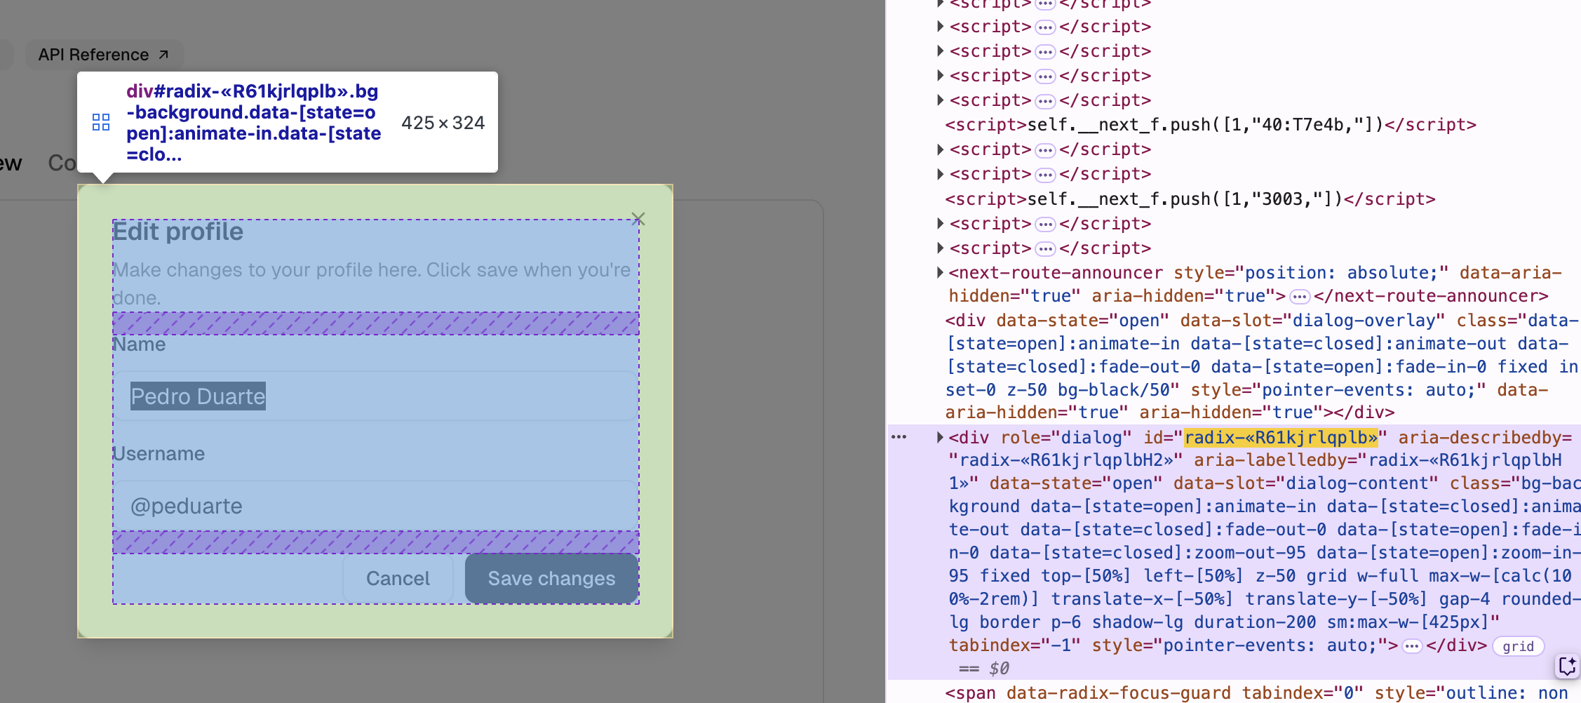Click the "Make changes to your profile here" description
This screenshot has width=1581, height=703.
click(372, 283)
